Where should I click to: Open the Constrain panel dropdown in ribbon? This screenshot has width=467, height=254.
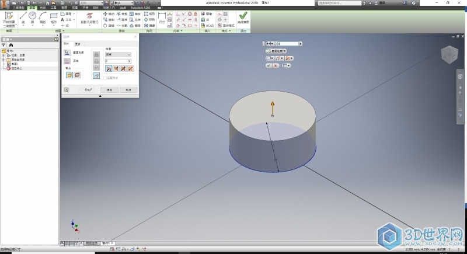(x=178, y=31)
